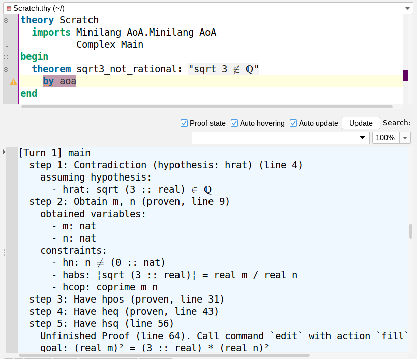Image resolution: width=417 pixels, height=359 pixels.
Task: Click 'step 5: Have hsq' output line
Action: click(x=101, y=323)
